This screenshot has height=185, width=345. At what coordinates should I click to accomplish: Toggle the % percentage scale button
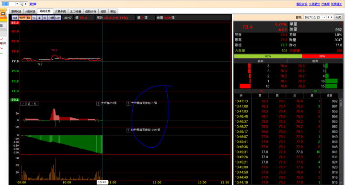click(x=34, y=18)
